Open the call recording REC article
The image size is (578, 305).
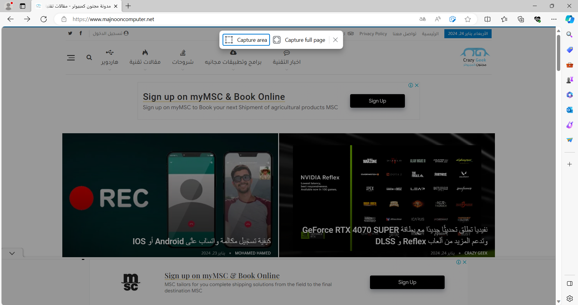point(170,195)
